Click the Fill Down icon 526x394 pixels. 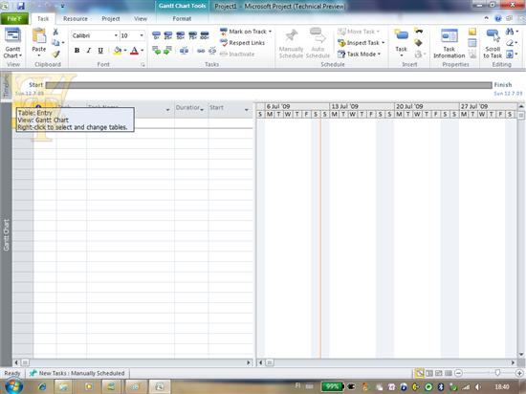tap(510, 54)
